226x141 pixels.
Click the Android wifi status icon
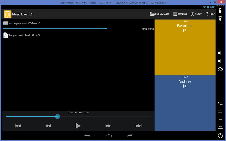click(204, 7)
